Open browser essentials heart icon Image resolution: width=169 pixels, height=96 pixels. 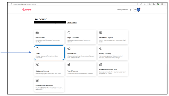(x=158, y=4)
